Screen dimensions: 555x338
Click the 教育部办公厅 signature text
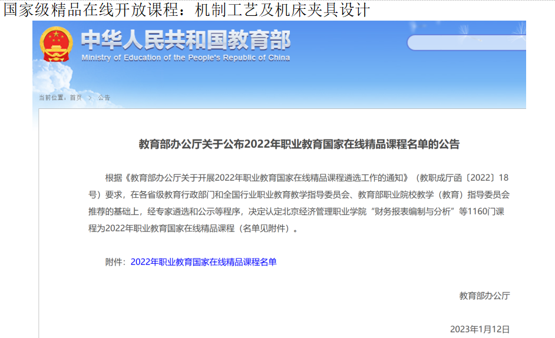pos(484,296)
